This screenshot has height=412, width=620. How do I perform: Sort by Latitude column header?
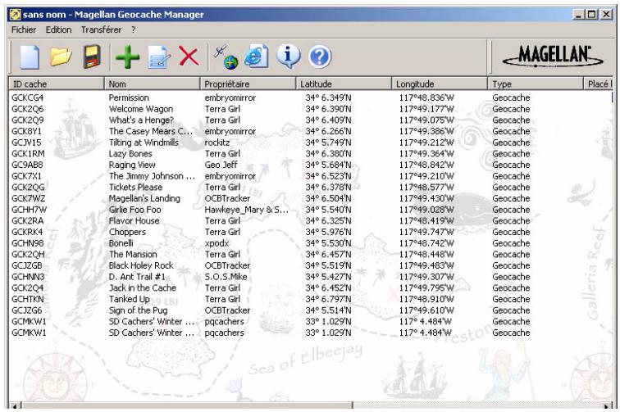pyautogui.click(x=344, y=84)
